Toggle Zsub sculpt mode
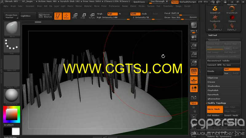This screenshot has height=138, width=246. (144, 14)
